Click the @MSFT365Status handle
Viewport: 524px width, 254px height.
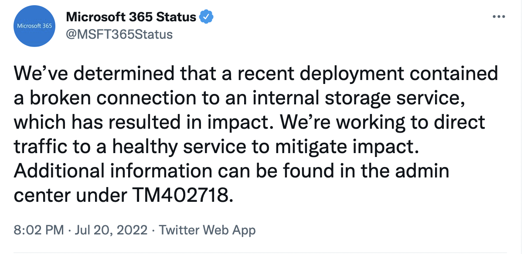(119, 34)
